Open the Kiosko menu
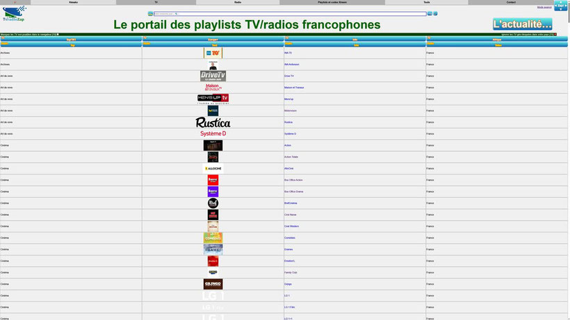This screenshot has height=320, width=570. point(74,2)
